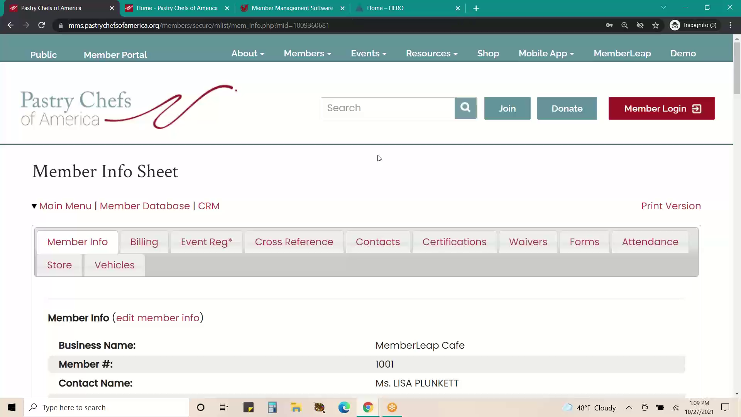Expand the Members dropdown menu
Image resolution: width=741 pixels, height=417 pixels.
point(308,54)
